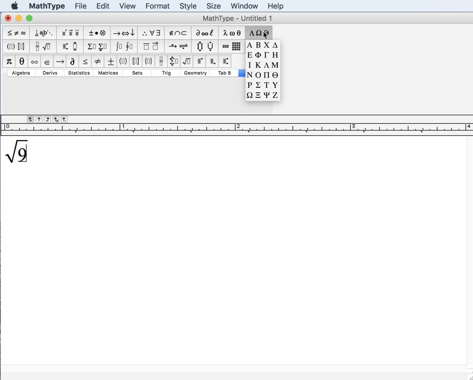The width and height of the screenshot is (473, 380).
Task: Insert the theta symbol
Action: click(x=21, y=61)
